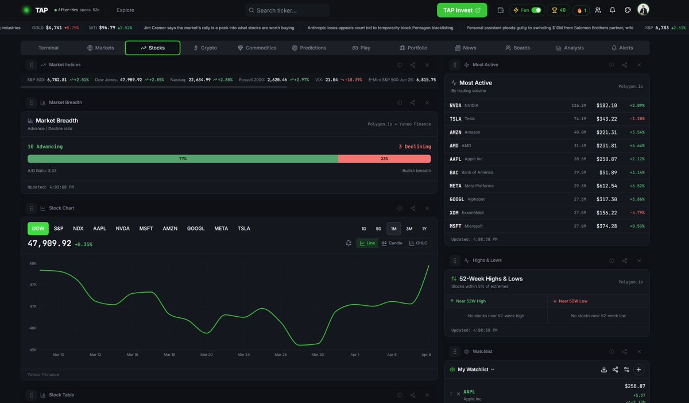This screenshot has height=403, width=689.
Task: Toggle My Watchlist green eye visibility
Action: 452,370
